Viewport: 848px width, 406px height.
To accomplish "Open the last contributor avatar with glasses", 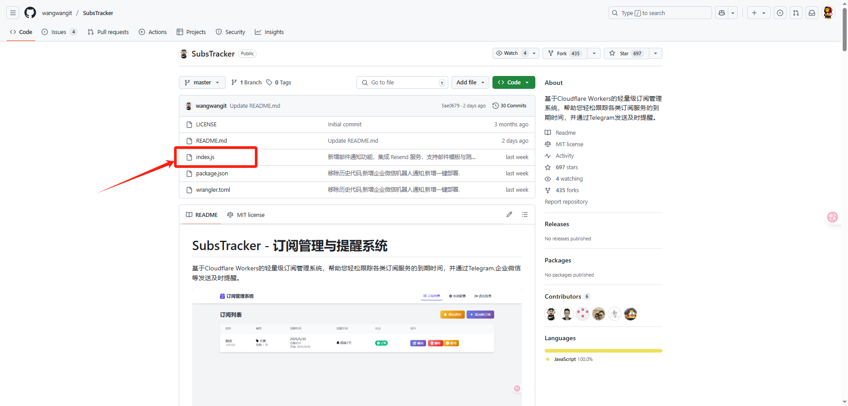I will pos(630,314).
